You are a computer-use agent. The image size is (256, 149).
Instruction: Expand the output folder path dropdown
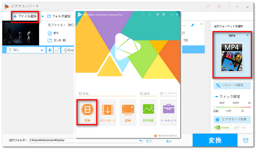140,141
